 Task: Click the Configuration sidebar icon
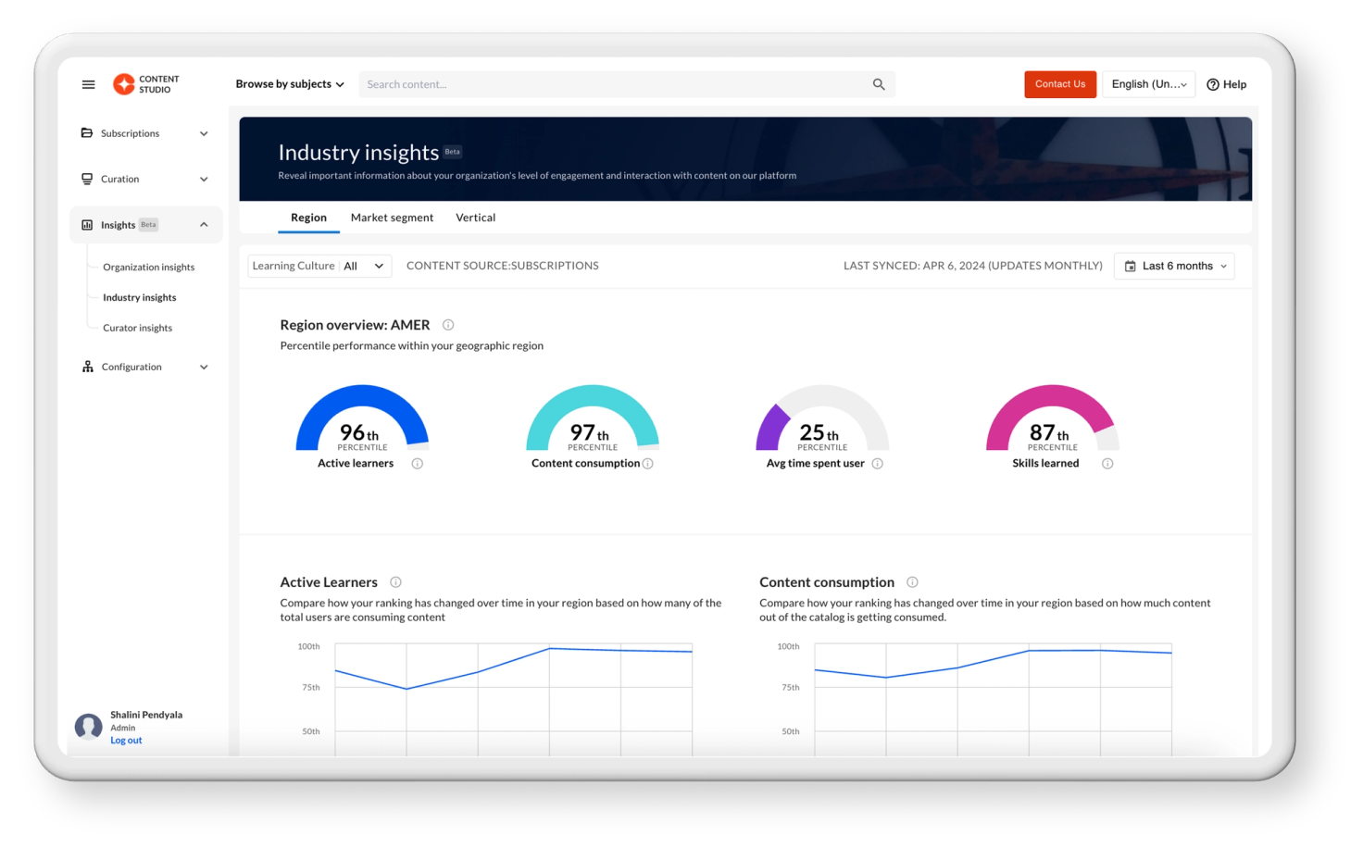(x=86, y=367)
